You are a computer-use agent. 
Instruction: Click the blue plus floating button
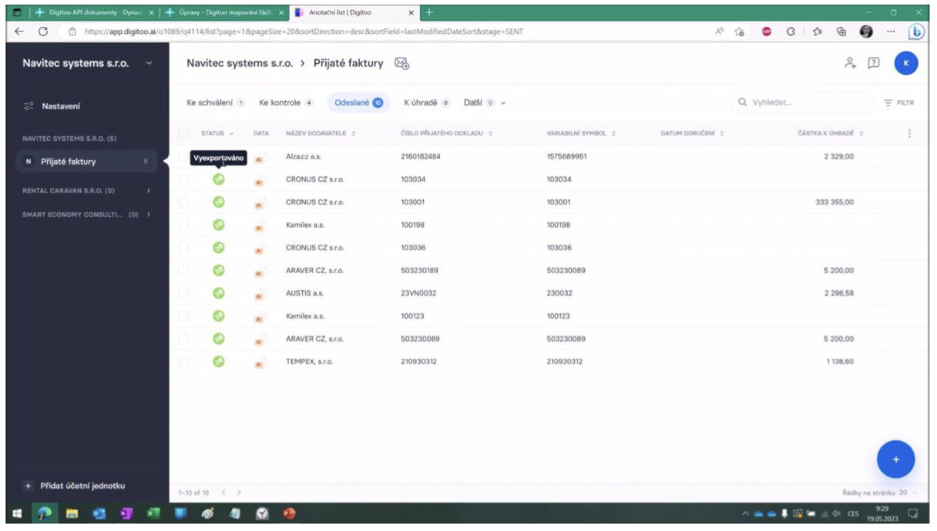point(895,459)
